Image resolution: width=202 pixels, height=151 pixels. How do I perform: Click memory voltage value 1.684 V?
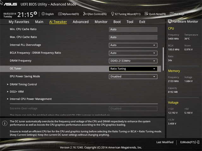[188, 81]
